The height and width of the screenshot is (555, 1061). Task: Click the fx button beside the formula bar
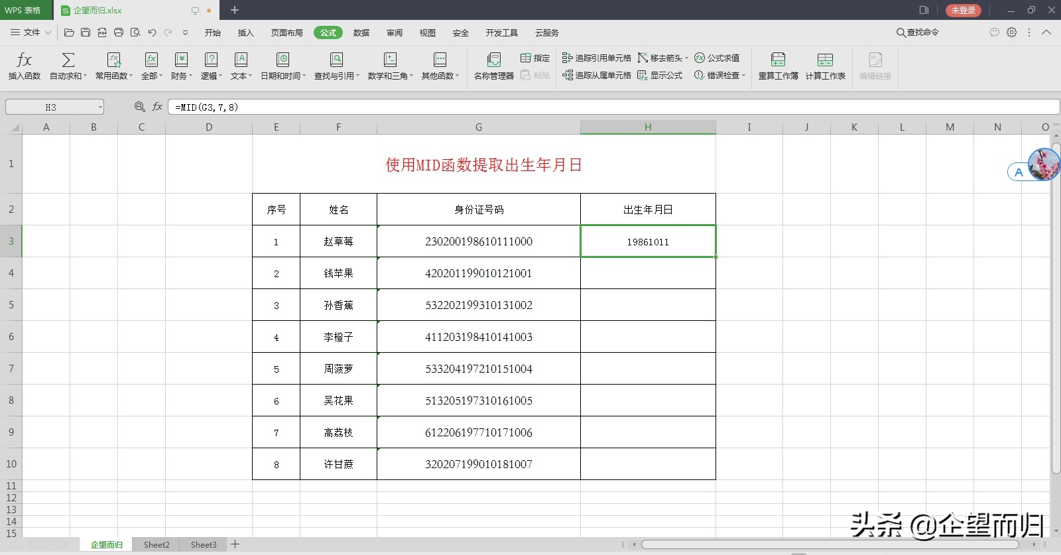157,107
